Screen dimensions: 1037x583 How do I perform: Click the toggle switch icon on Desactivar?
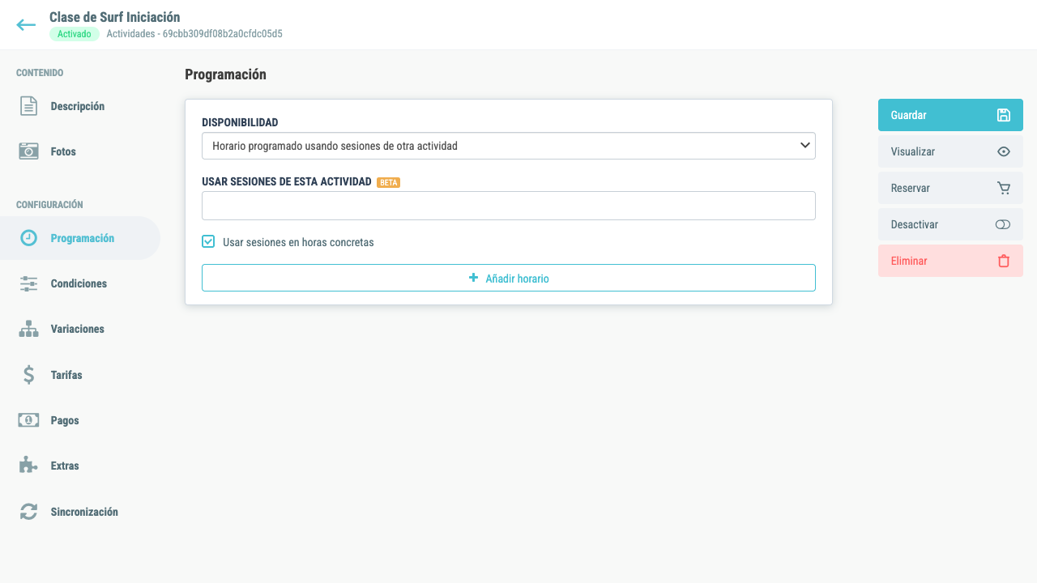[1003, 224]
